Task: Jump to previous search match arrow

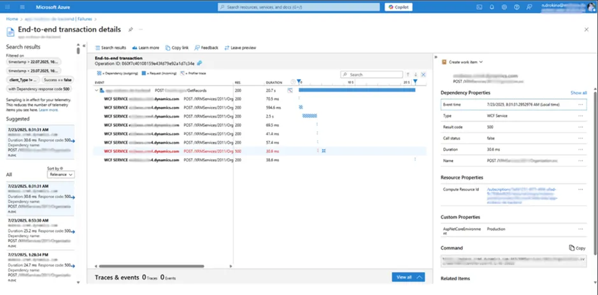Action: (x=408, y=75)
